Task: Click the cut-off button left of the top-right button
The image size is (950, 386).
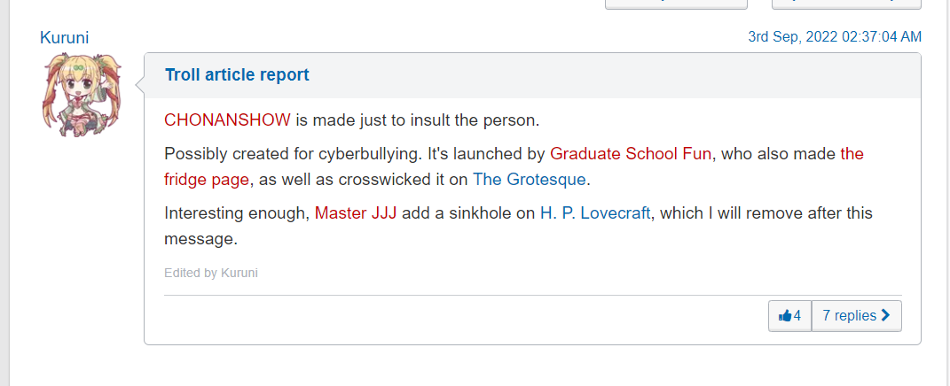Action: pyautogui.click(x=676, y=4)
